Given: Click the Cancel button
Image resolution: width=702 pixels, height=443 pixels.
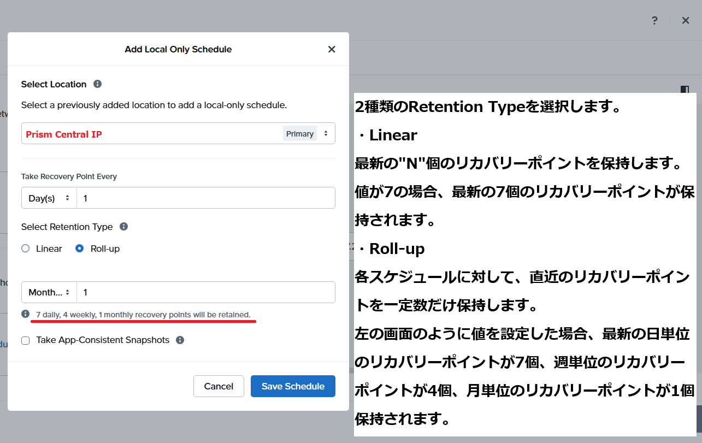Looking at the screenshot, I should point(219,386).
